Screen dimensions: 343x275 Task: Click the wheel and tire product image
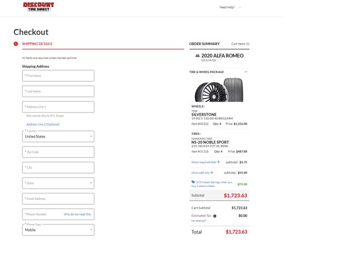tap(219, 90)
